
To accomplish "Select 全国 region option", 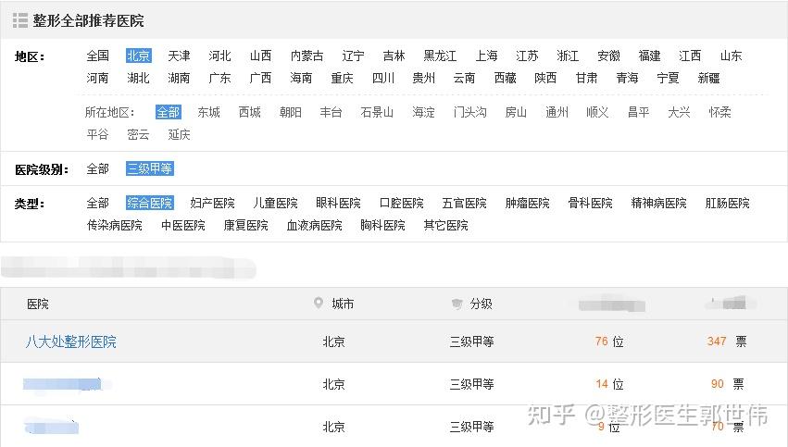I will coord(97,56).
